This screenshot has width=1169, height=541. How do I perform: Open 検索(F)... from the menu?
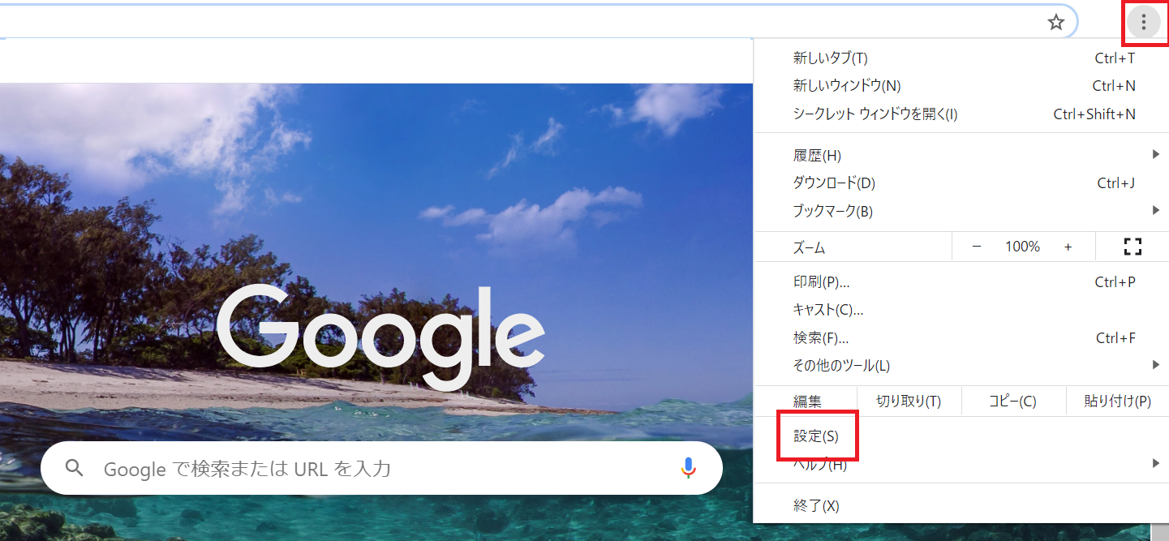click(961, 338)
